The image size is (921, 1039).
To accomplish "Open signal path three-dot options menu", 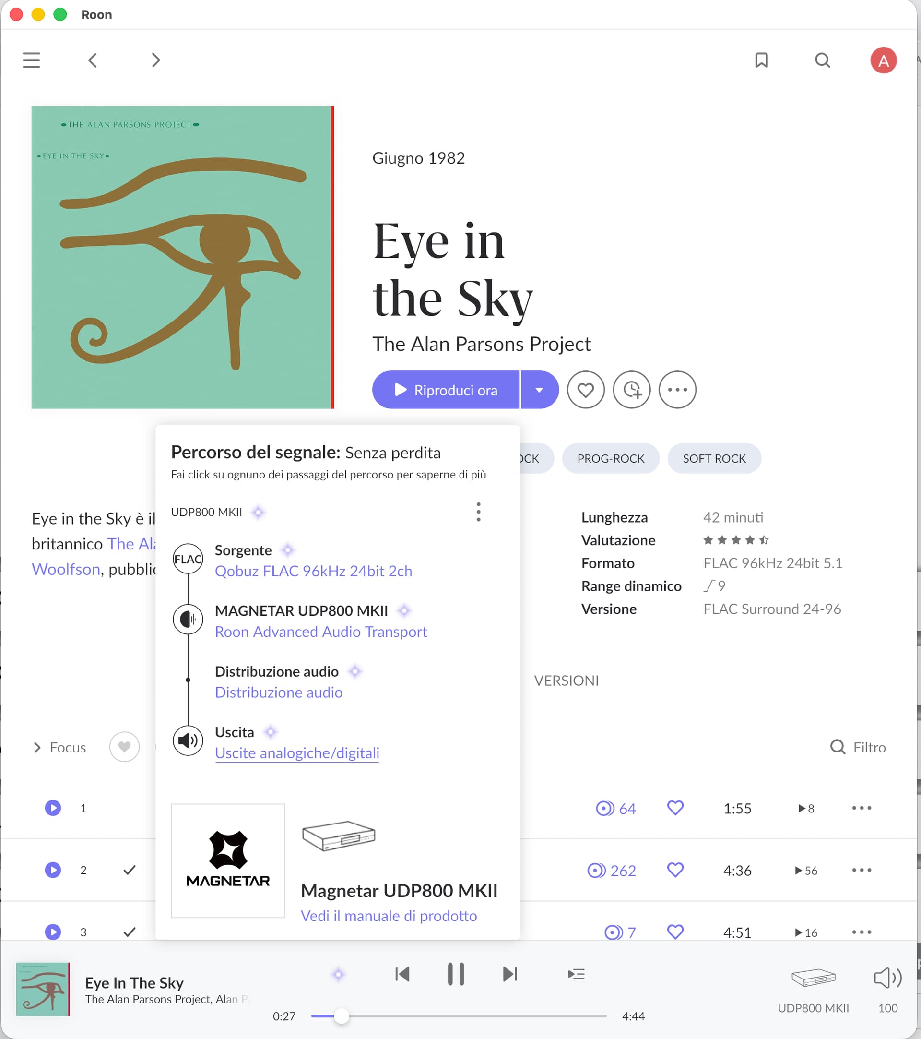I will tap(478, 512).
